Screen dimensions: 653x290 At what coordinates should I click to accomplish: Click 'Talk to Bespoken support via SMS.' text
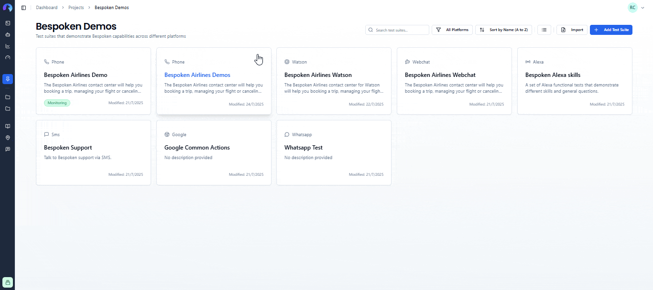point(77,158)
